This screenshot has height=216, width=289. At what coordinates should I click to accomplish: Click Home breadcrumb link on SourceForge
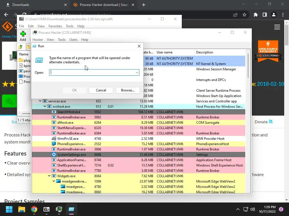click(6, 37)
